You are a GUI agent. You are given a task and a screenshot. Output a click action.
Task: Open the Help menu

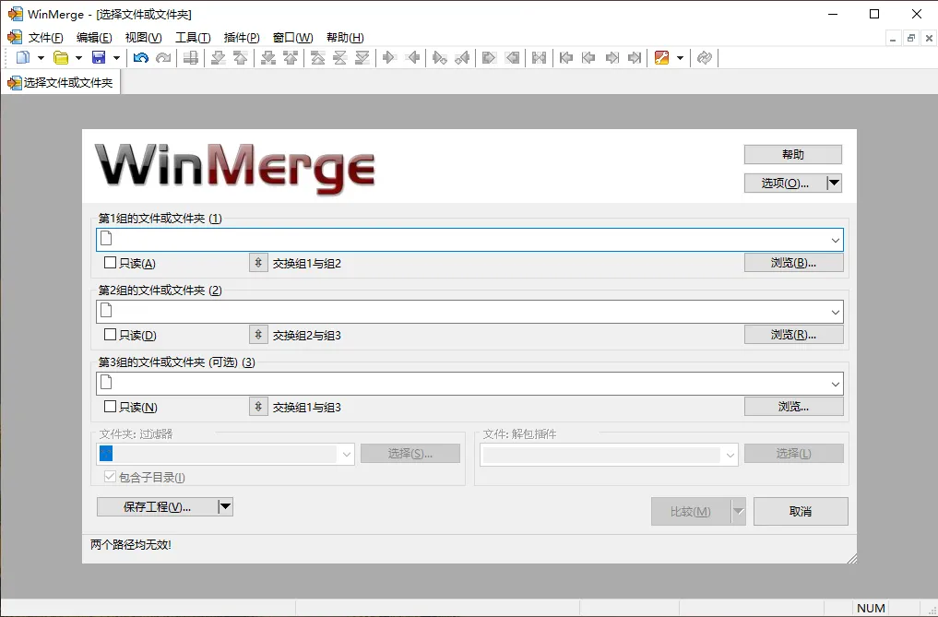pos(345,37)
